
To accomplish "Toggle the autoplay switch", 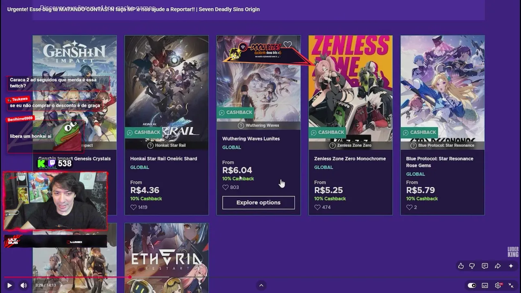I will pos(472,285).
